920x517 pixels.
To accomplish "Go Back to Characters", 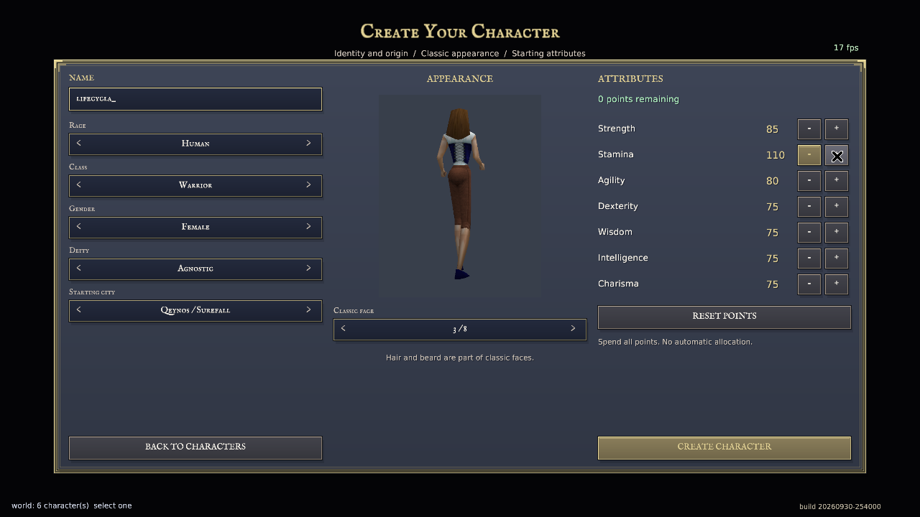I will pos(195,447).
